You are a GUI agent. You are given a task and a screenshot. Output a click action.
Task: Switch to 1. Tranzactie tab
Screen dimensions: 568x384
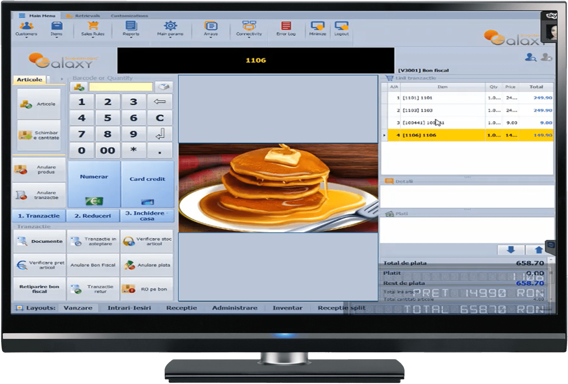[39, 216]
